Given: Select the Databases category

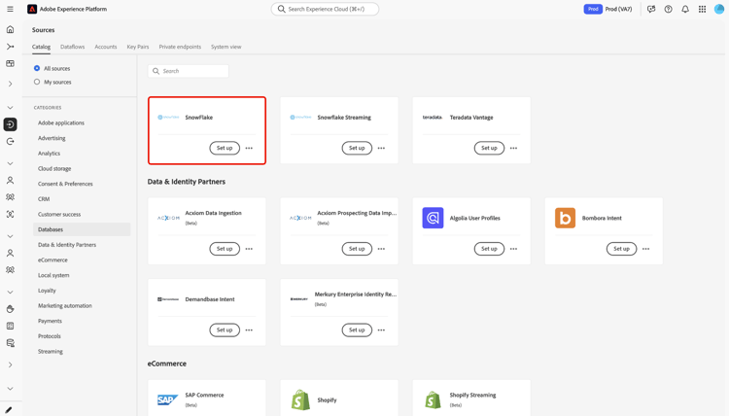Looking at the screenshot, I should (82, 229).
